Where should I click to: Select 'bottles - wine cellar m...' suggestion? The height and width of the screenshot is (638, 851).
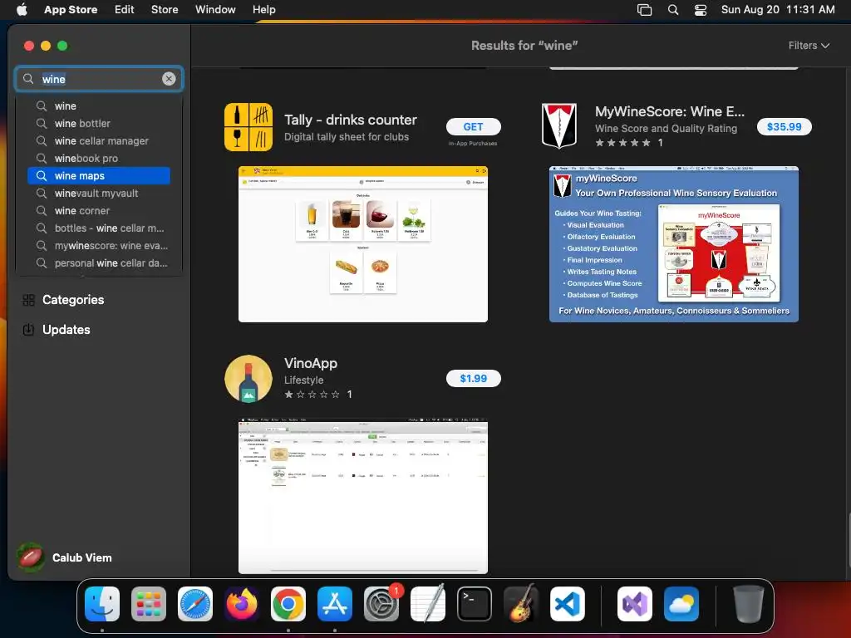99,228
